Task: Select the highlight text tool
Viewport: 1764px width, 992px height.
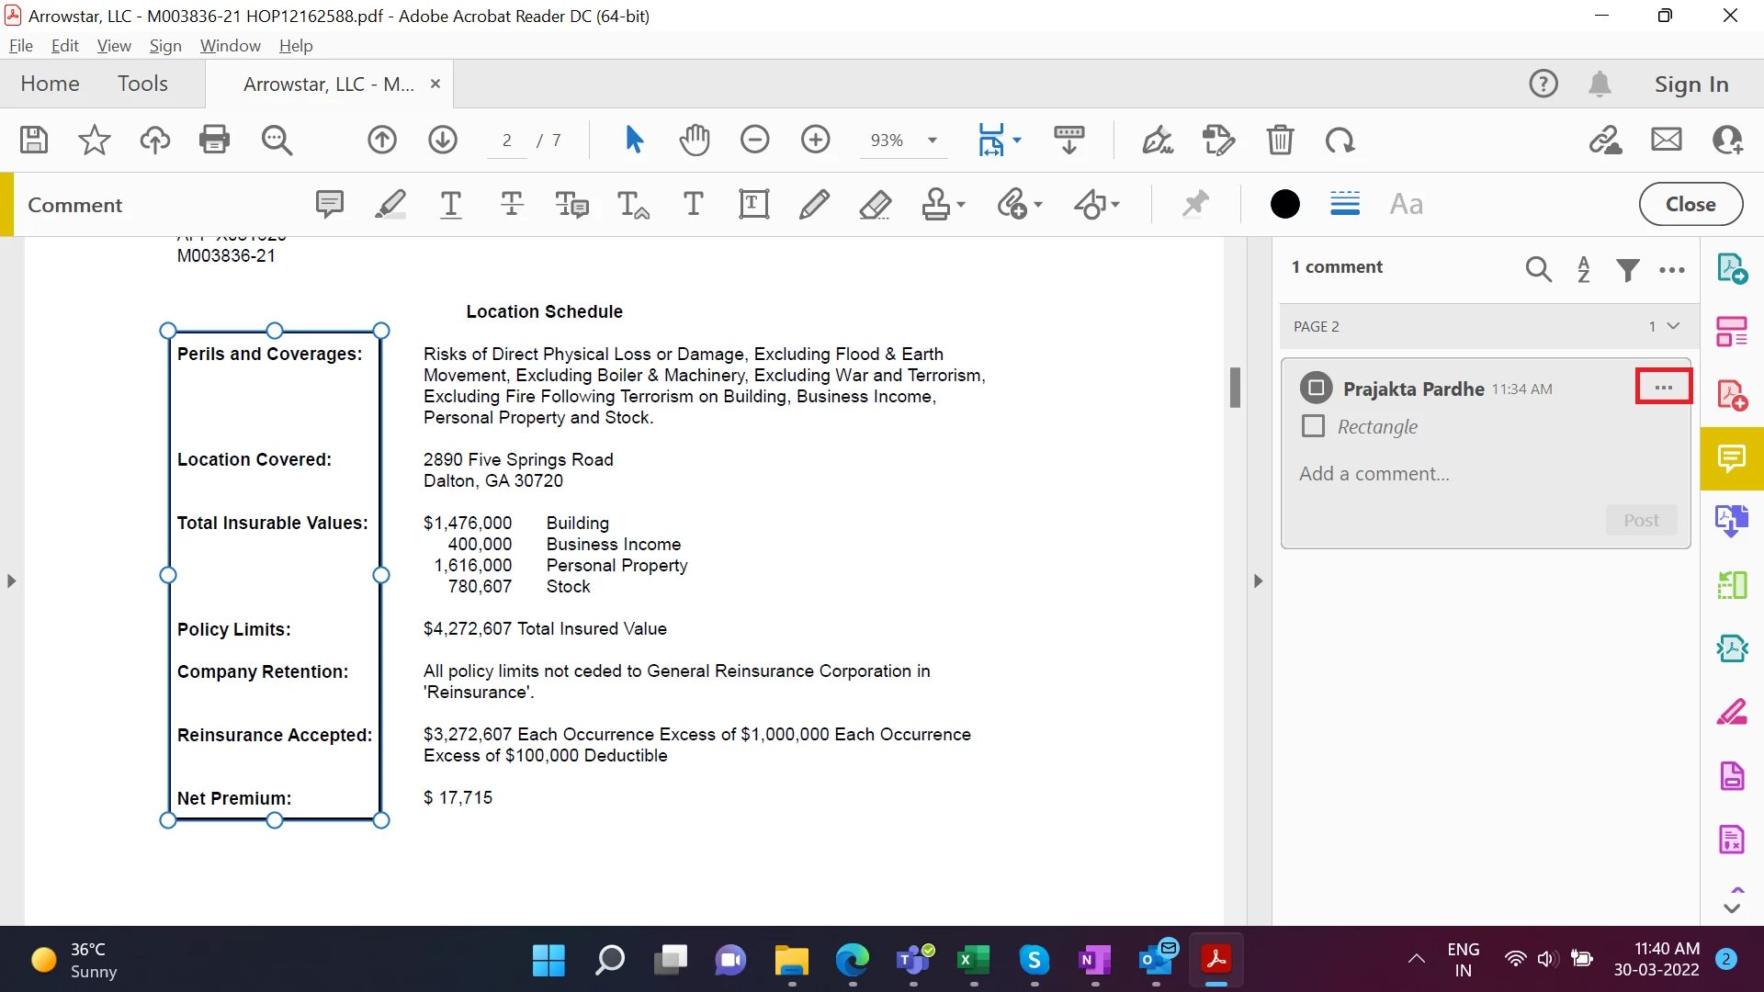Action: click(390, 204)
